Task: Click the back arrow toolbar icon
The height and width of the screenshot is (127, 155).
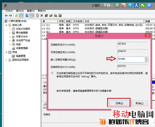Action: click(6, 15)
